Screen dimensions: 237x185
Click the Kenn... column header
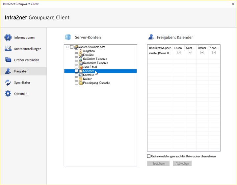tap(214, 48)
